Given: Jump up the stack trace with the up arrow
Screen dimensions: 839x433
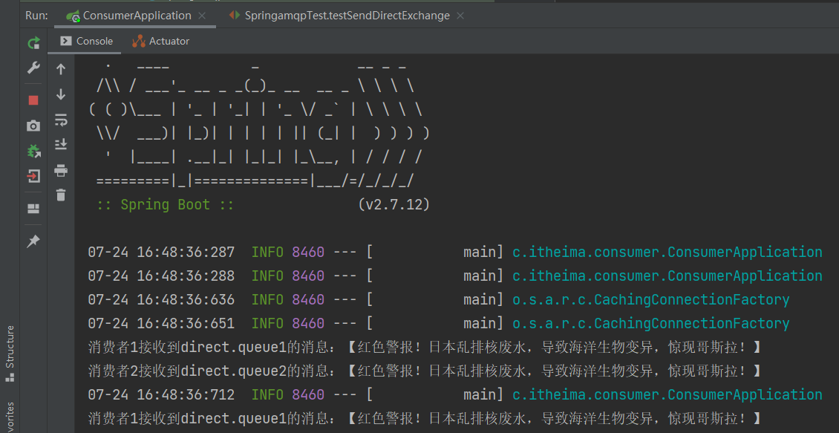Looking at the screenshot, I should [61, 69].
